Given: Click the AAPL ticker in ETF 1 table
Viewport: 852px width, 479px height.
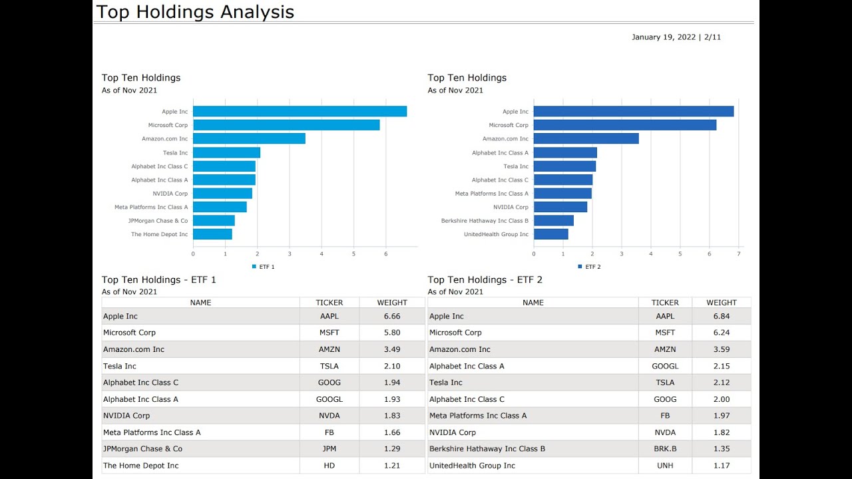Looking at the screenshot, I should coord(329,317).
